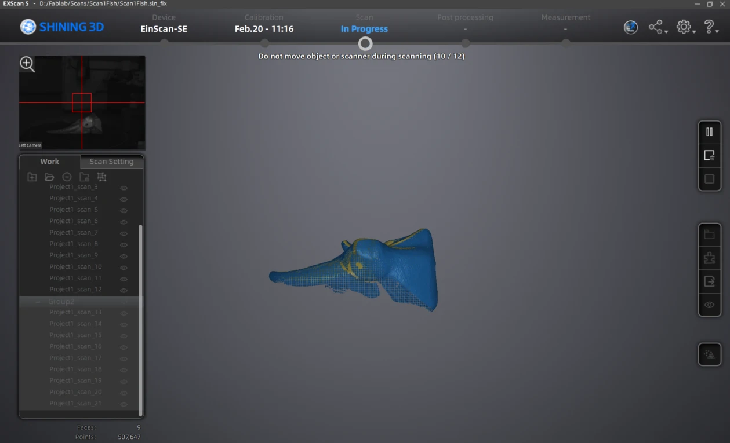730x443 pixels.
Task: Open the help question mark menu
Action: [x=711, y=27]
